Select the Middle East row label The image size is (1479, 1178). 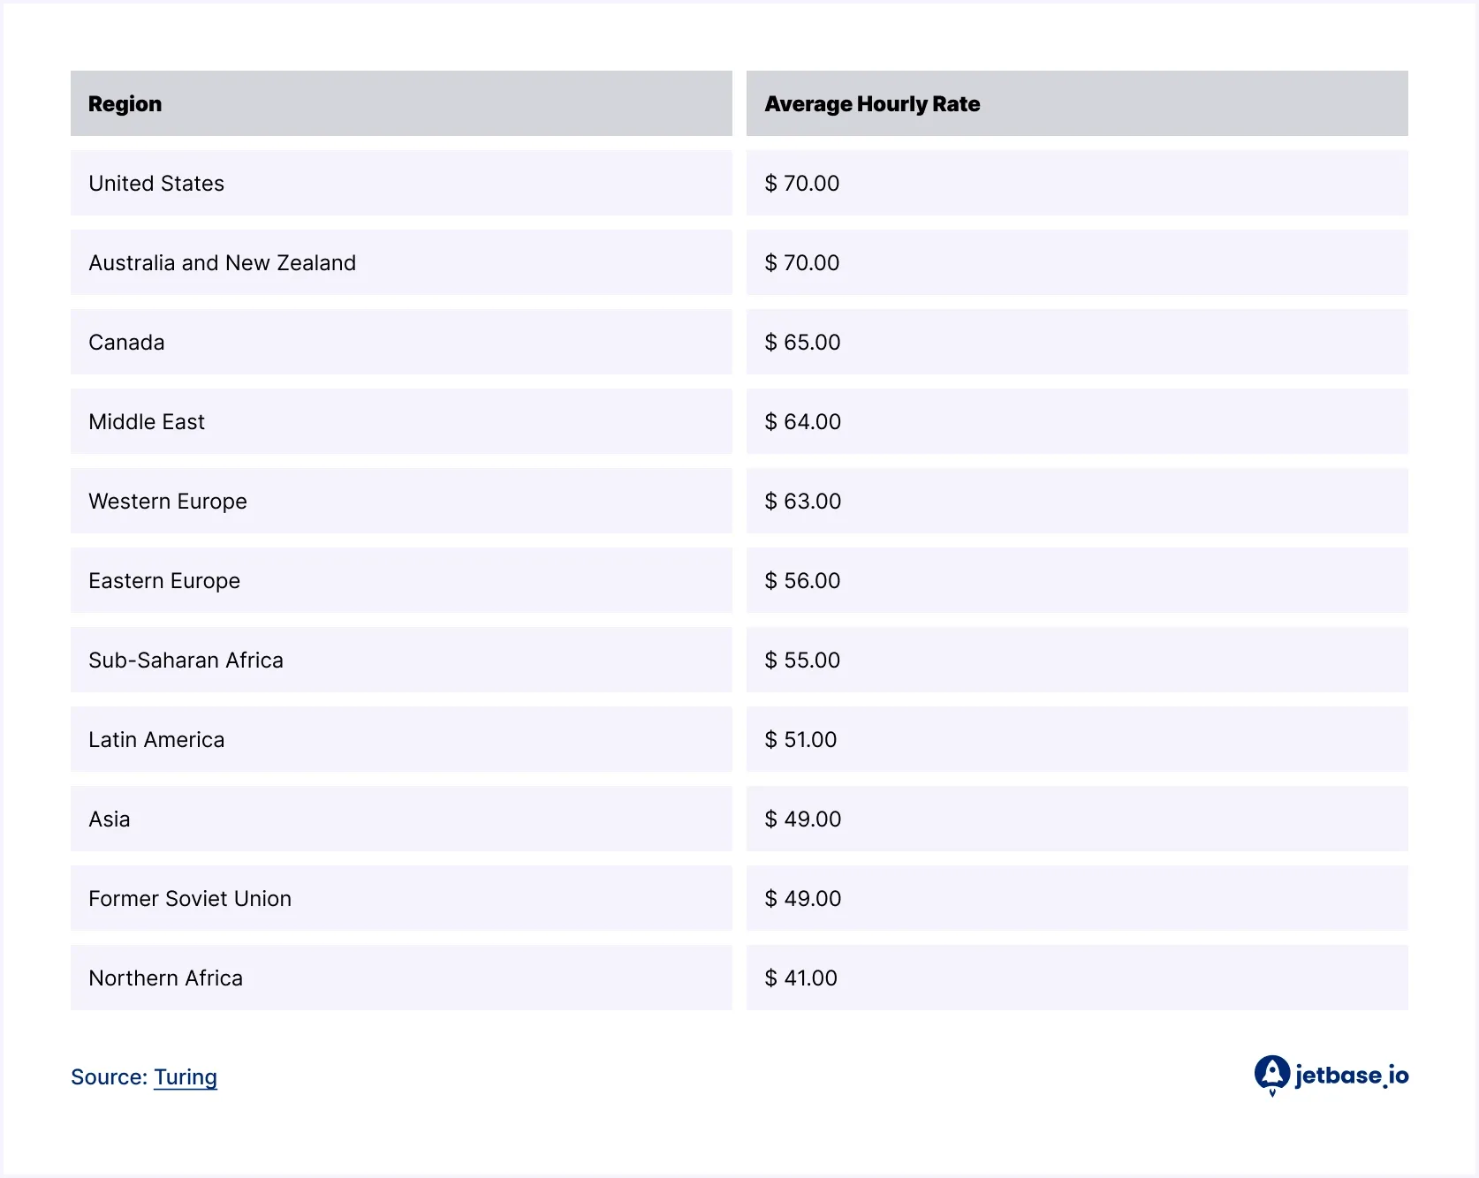tap(147, 422)
